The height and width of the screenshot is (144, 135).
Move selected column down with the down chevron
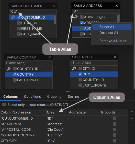pos(132,118)
